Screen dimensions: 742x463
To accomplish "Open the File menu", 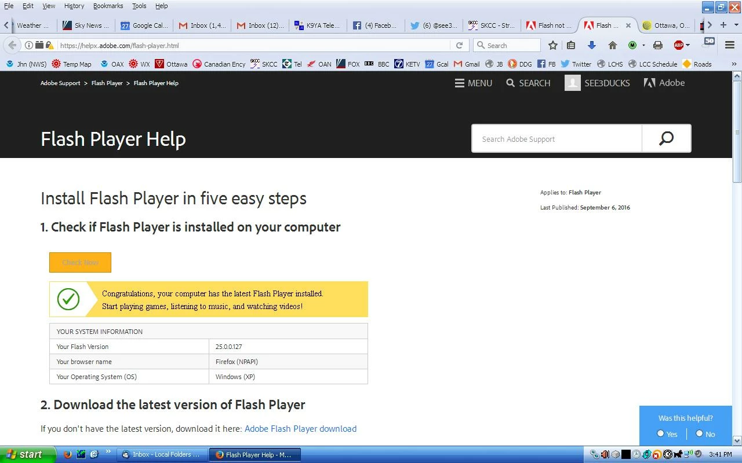I will (9, 6).
